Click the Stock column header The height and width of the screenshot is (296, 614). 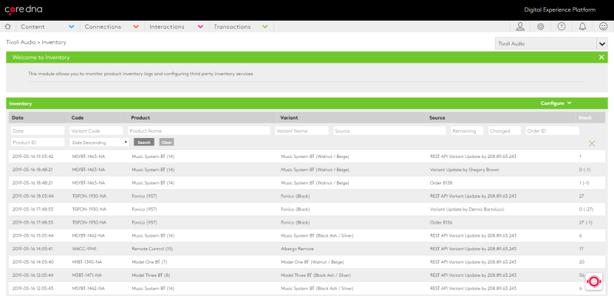(x=585, y=117)
